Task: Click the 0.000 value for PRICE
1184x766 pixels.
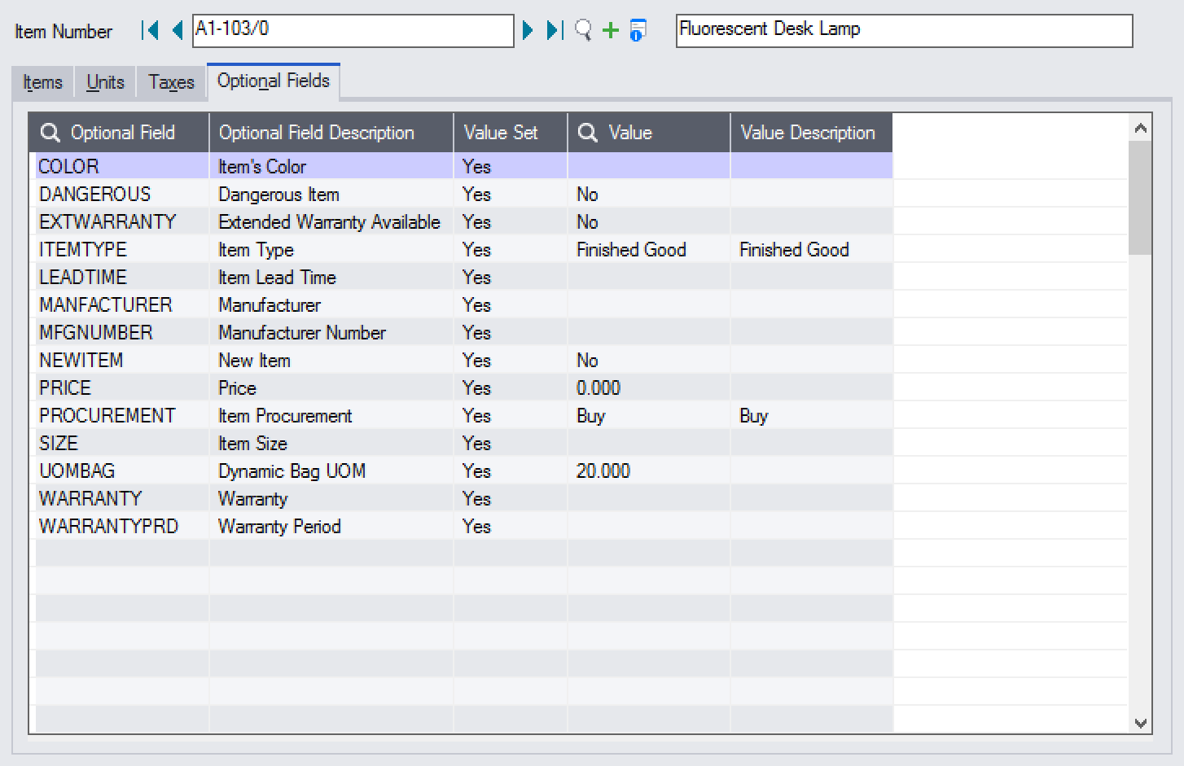Action: tap(649, 387)
